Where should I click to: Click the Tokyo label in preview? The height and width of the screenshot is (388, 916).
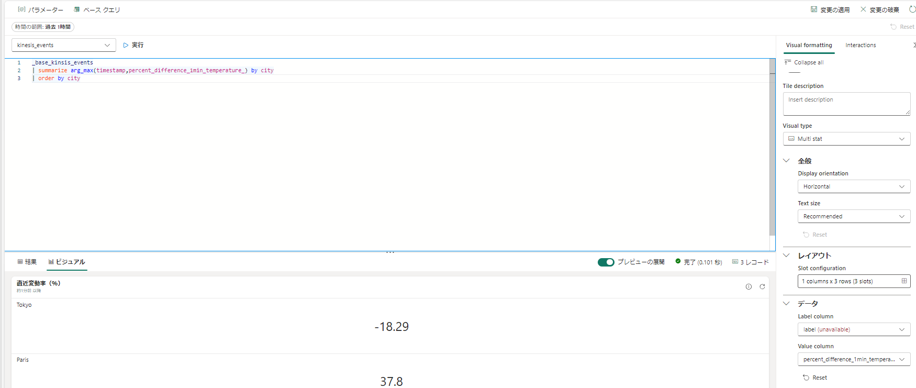click(24, 305)
